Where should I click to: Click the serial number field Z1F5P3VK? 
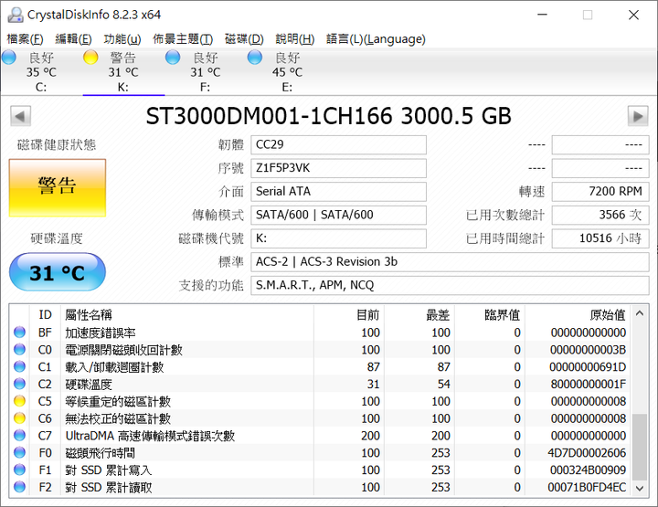339,168
